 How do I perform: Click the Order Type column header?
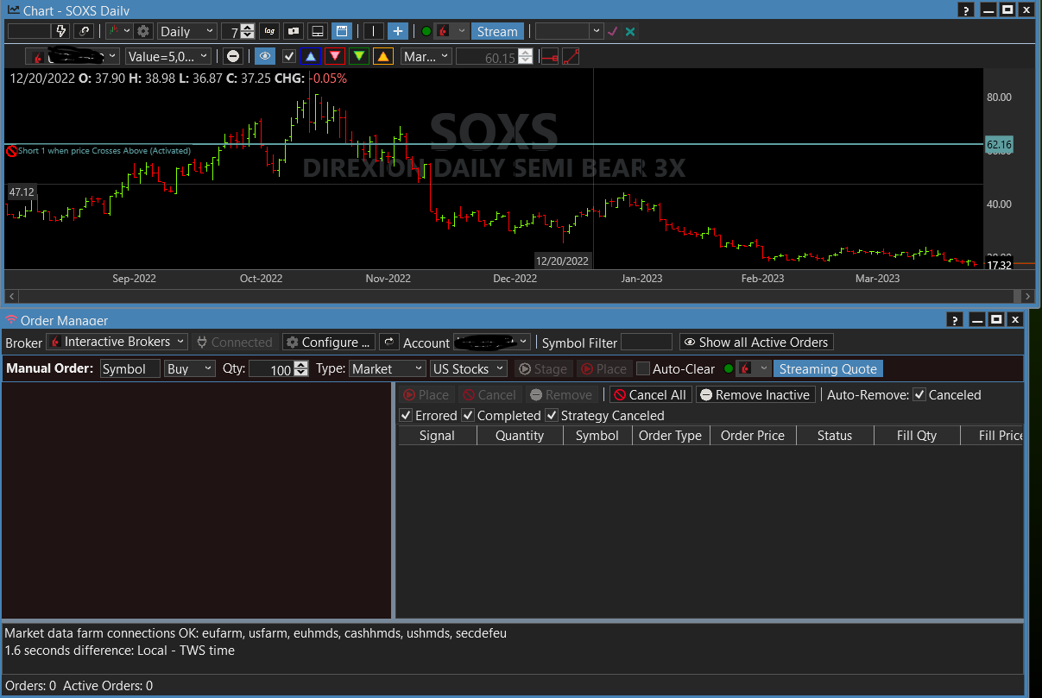pyautogui.click(x=670, y=436)
